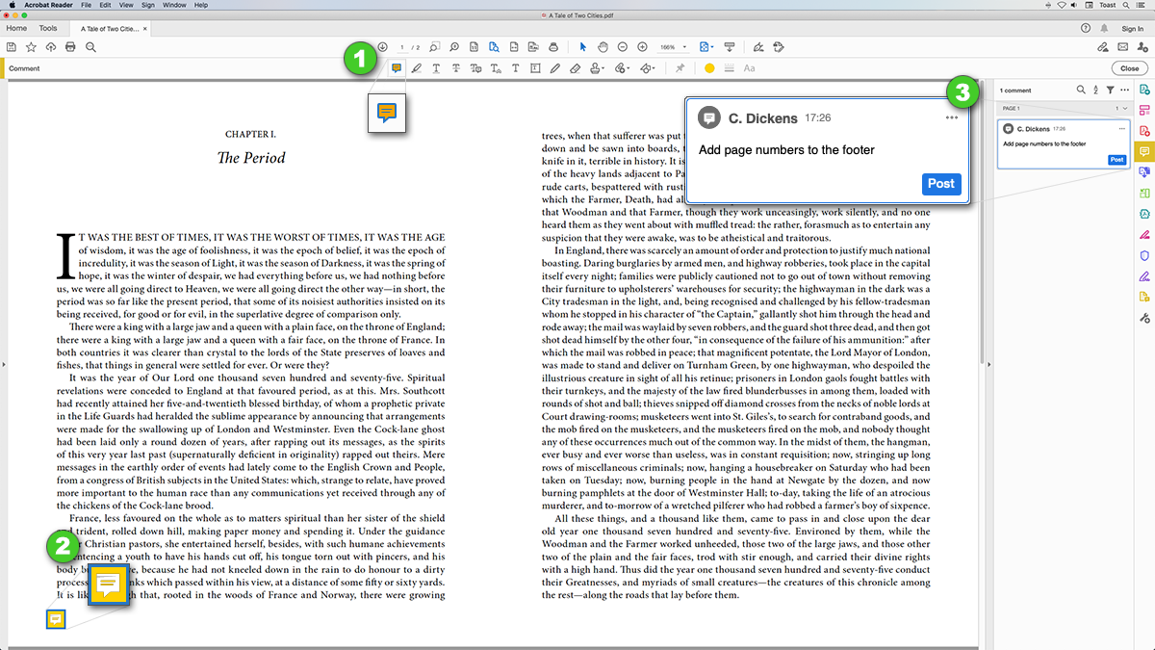
Task: Open the Protect shield tool in sidebar
Action: click(x=1144, y=255)
